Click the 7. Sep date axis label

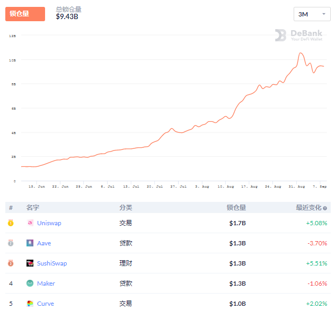[x=320, y=187]
